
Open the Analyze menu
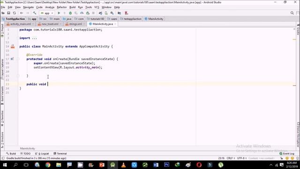click(x=50, y=8)
